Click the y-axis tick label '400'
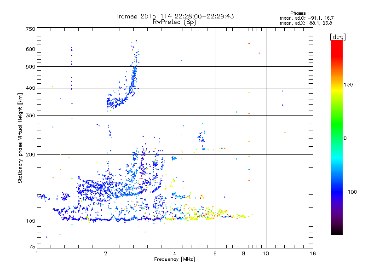The height and width of the screenshot is (276, 368). click(30, 88)
